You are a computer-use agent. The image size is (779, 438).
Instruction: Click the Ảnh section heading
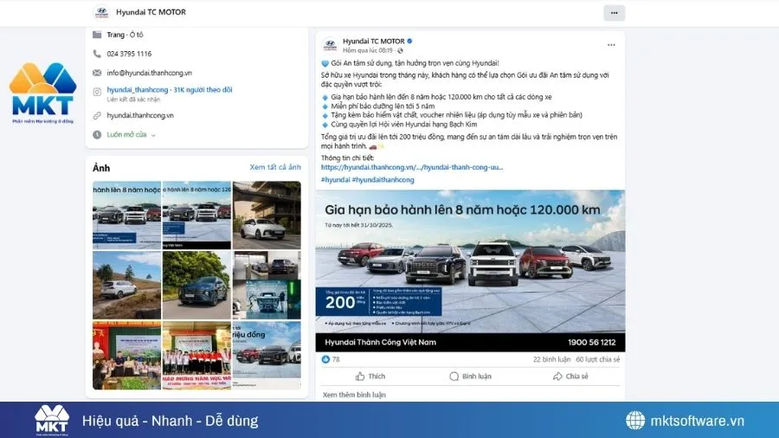coord(101,168)
